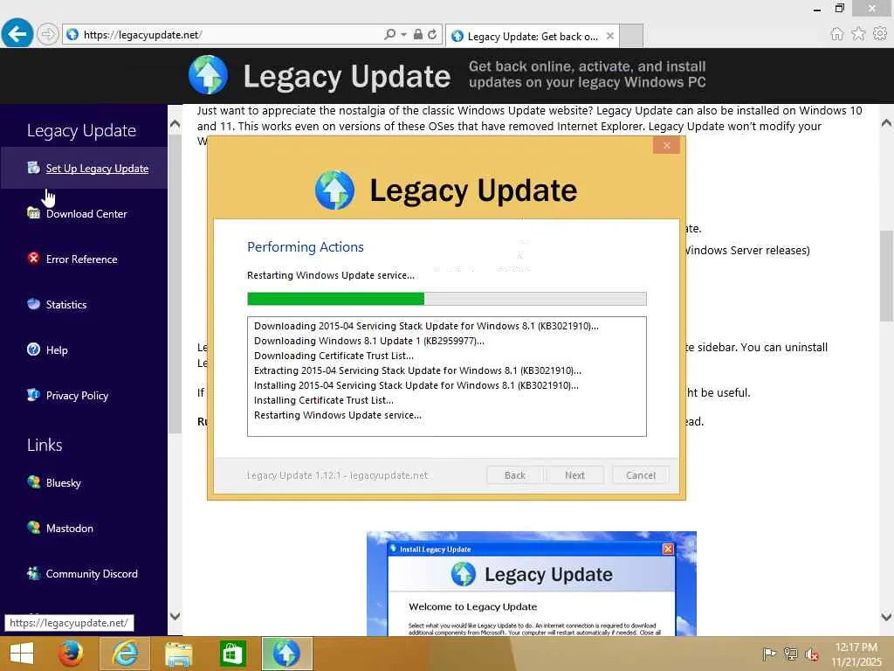This screenshot has width=894, height=671.
Task: Open Windows Store from the taskbar
Action: [x=232, y=654]
